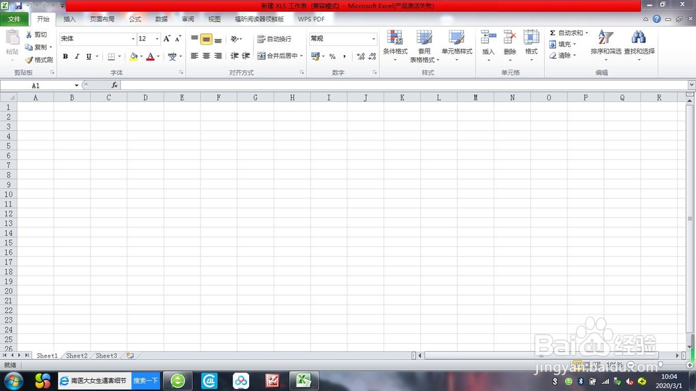Screen dimensions: 696x391
Task: Toggle Italic formatting
Action: (x=77, y=56)
